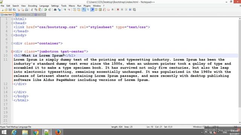Toggle file monitoring eye icon
Image resolution: width=241 pixels, height=135 pixels.
(x=113, y=10)
